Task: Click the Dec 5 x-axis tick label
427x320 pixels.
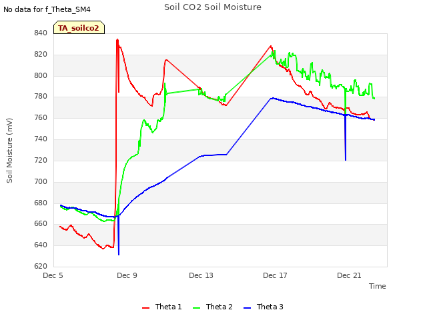Action: pos(53,275)
